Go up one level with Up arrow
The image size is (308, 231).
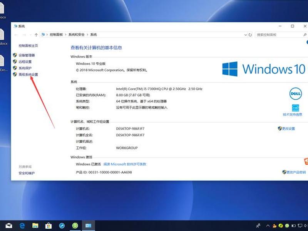click(36, 35)
